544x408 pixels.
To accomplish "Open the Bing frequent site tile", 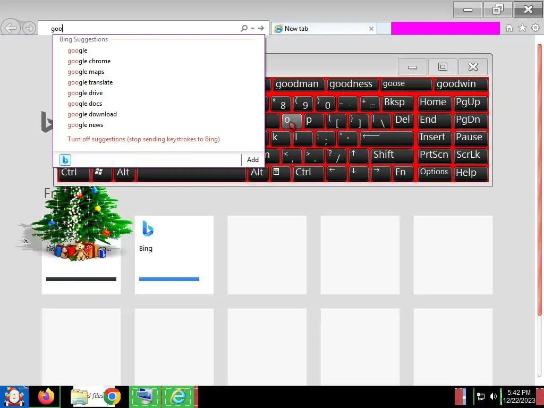I will click(174, 255).
